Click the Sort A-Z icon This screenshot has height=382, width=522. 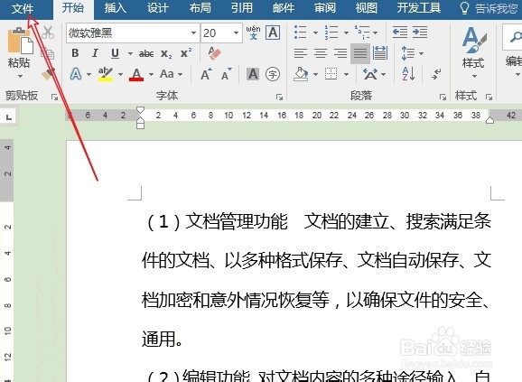(408, 74)
